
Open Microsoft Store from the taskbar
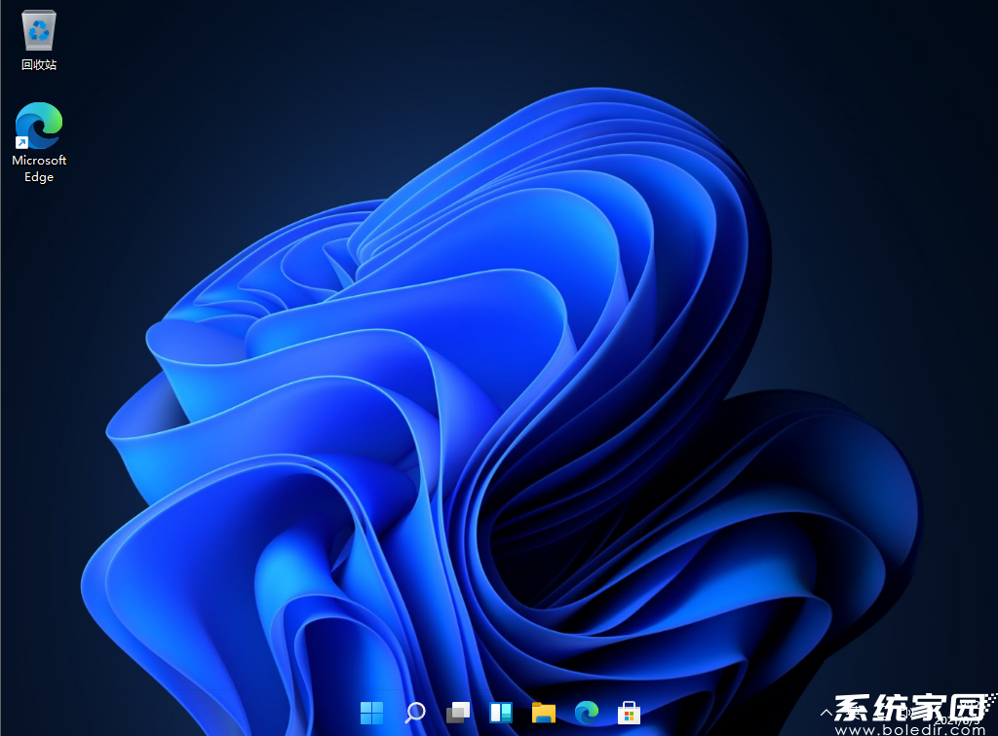629,713
